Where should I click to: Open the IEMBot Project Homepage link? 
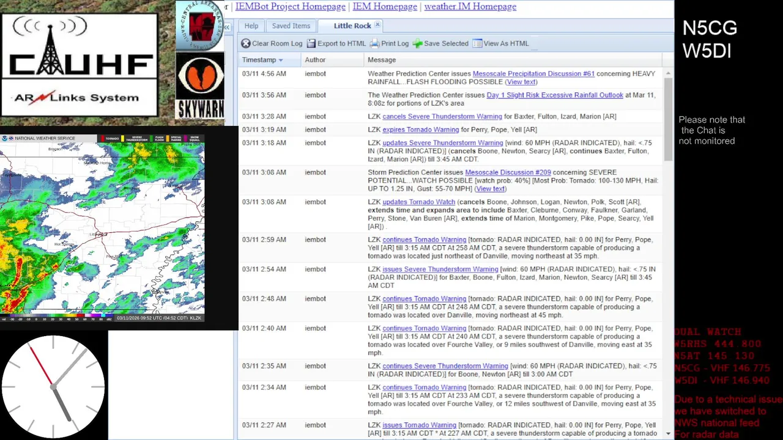point(291,6)
